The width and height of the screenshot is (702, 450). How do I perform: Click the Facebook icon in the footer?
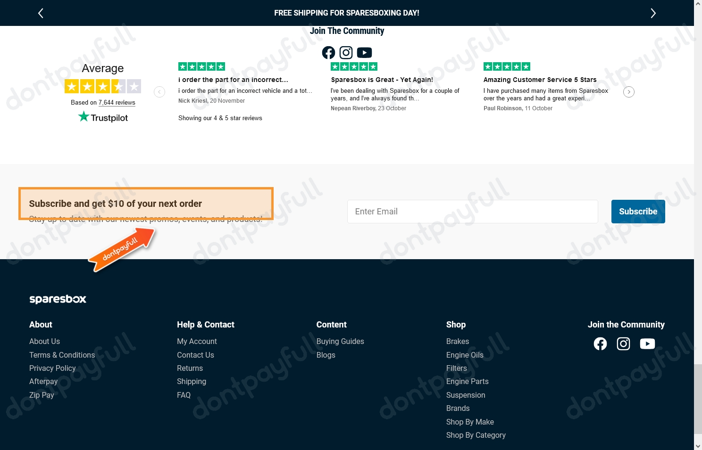click(x=600, y=344)
